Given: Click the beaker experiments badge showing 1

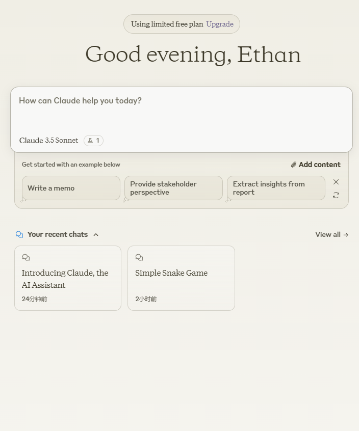Looking at the screenshot, I should [93, 141].
